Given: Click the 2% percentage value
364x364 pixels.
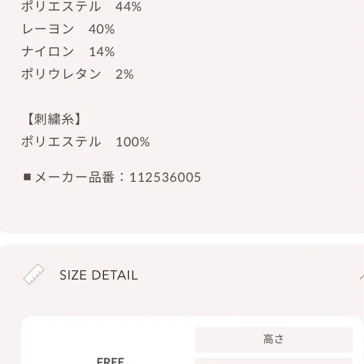Looking at the screenshot, I should (124, 74).
